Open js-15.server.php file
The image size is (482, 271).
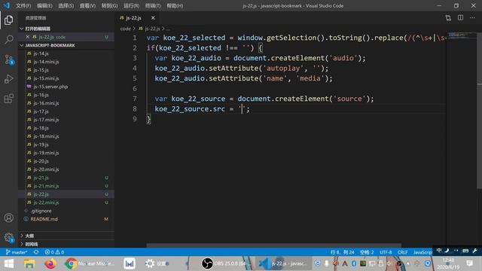coord(50,87)
